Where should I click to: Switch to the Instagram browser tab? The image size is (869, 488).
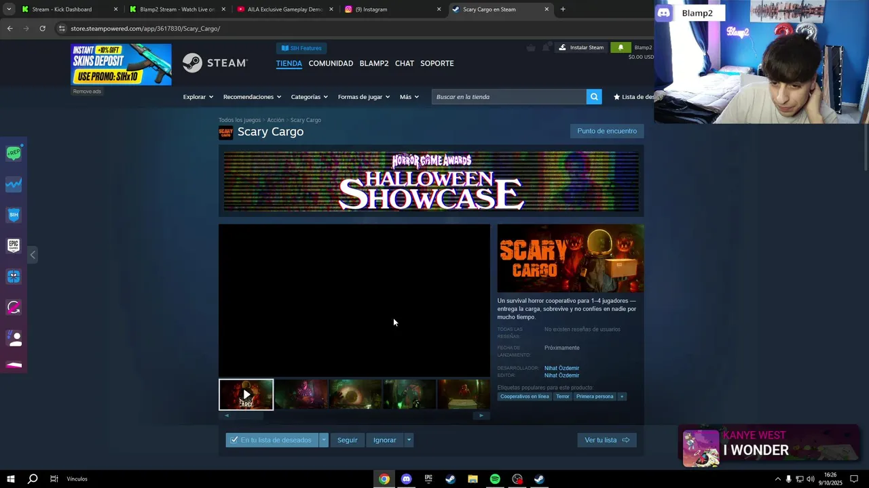[x=390, y=9]
